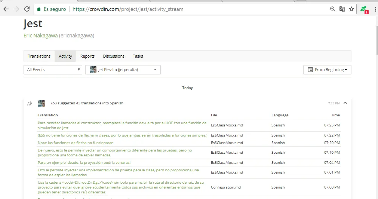378x199 pixels.
Task: Collapse the 43 translations activity entry
Action: coord(345,103)
